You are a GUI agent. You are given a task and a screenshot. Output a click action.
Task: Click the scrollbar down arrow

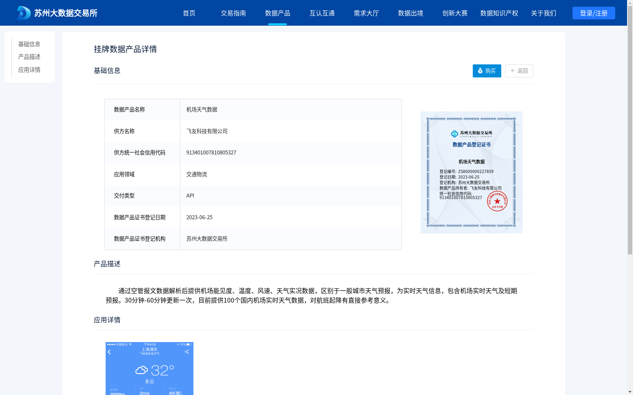630,392
